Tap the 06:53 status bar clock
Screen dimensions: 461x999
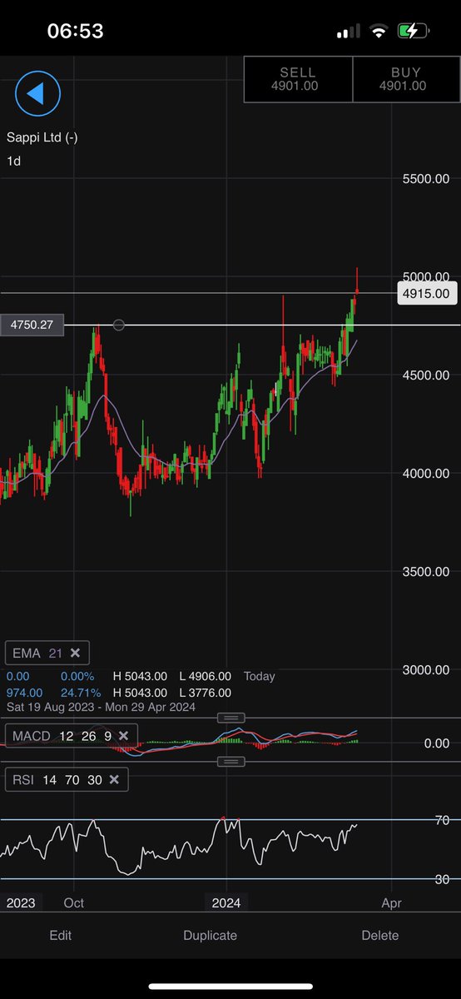[75, 32]
